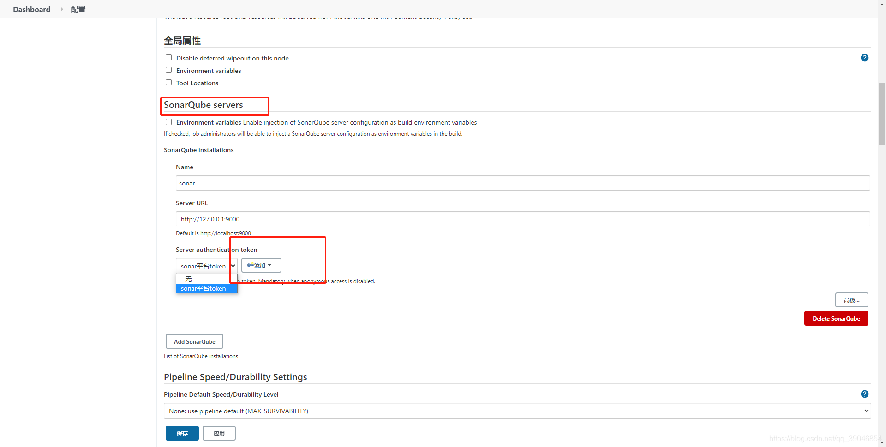Screen dimensions: 886x447
Task: Apply changes with 应用 button
Action: pyautogui.click(x=219, y=433)
